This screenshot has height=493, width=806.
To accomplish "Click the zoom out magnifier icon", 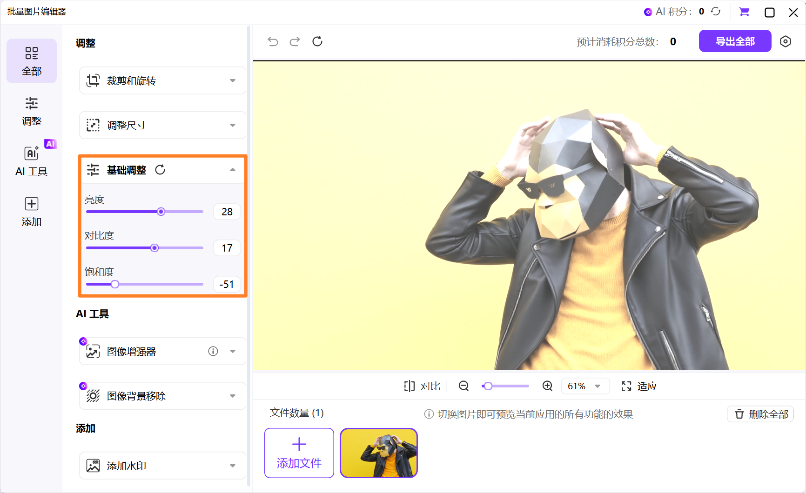I will click(x=463, y=386).
